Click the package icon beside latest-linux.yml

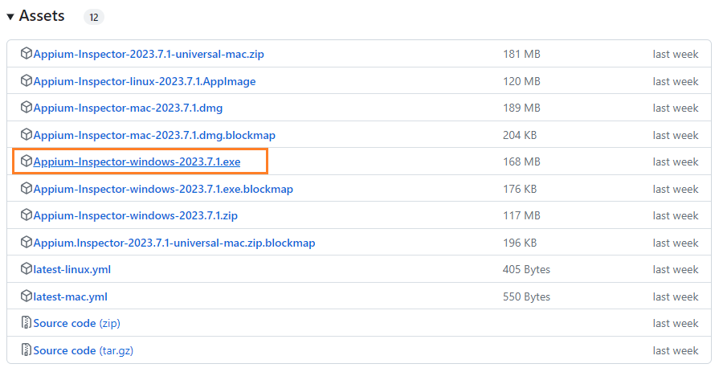click(27, 269)
